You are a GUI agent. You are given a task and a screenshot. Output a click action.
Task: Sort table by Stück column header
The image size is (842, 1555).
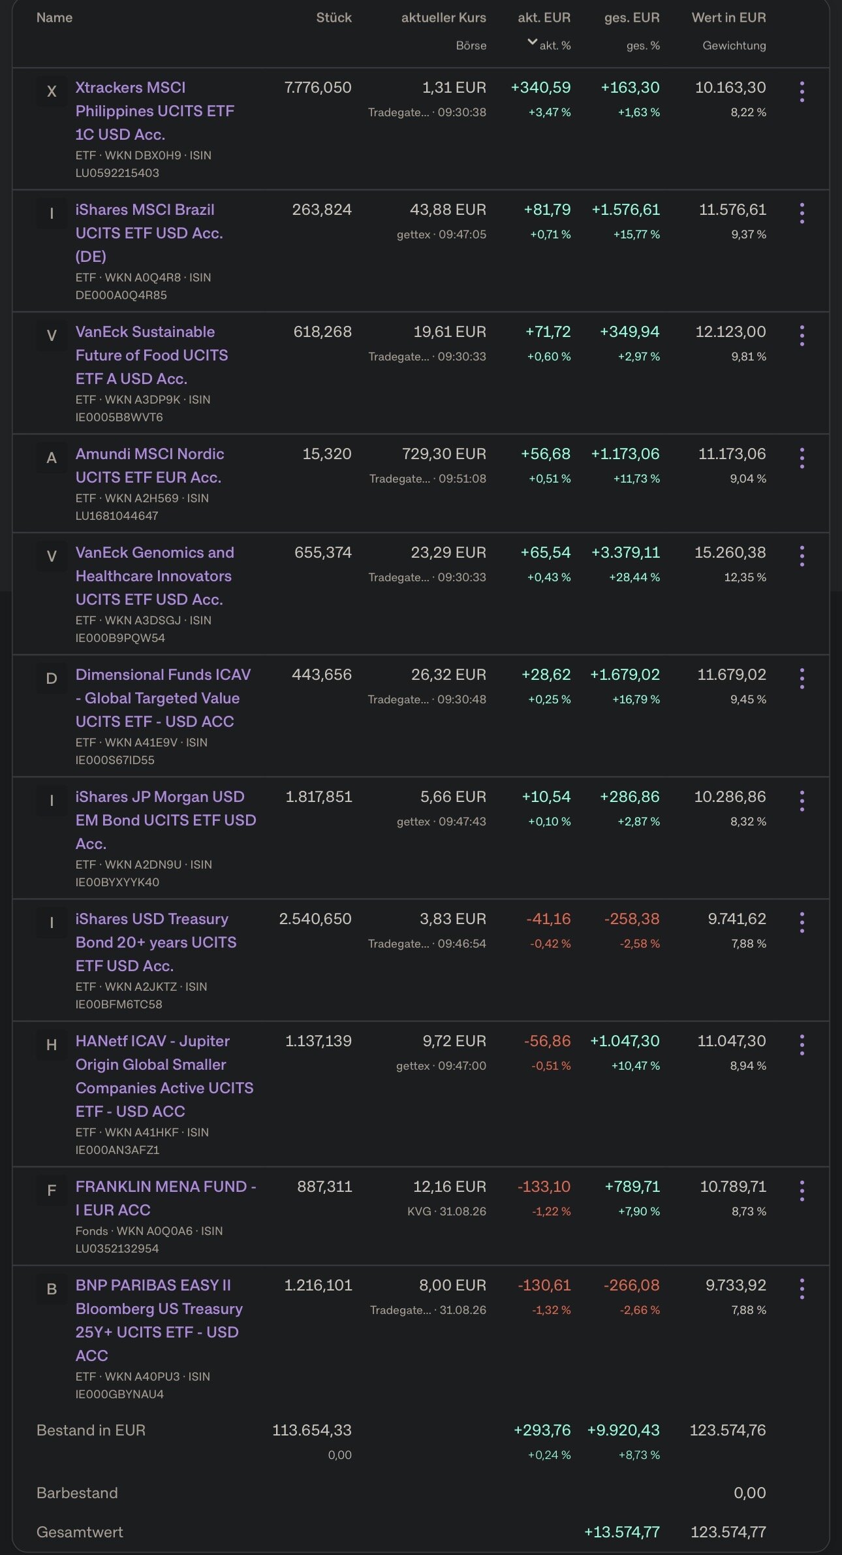click(x=334, y=18)
